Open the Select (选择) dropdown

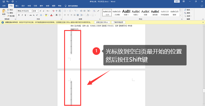click(x=188, y=16)
